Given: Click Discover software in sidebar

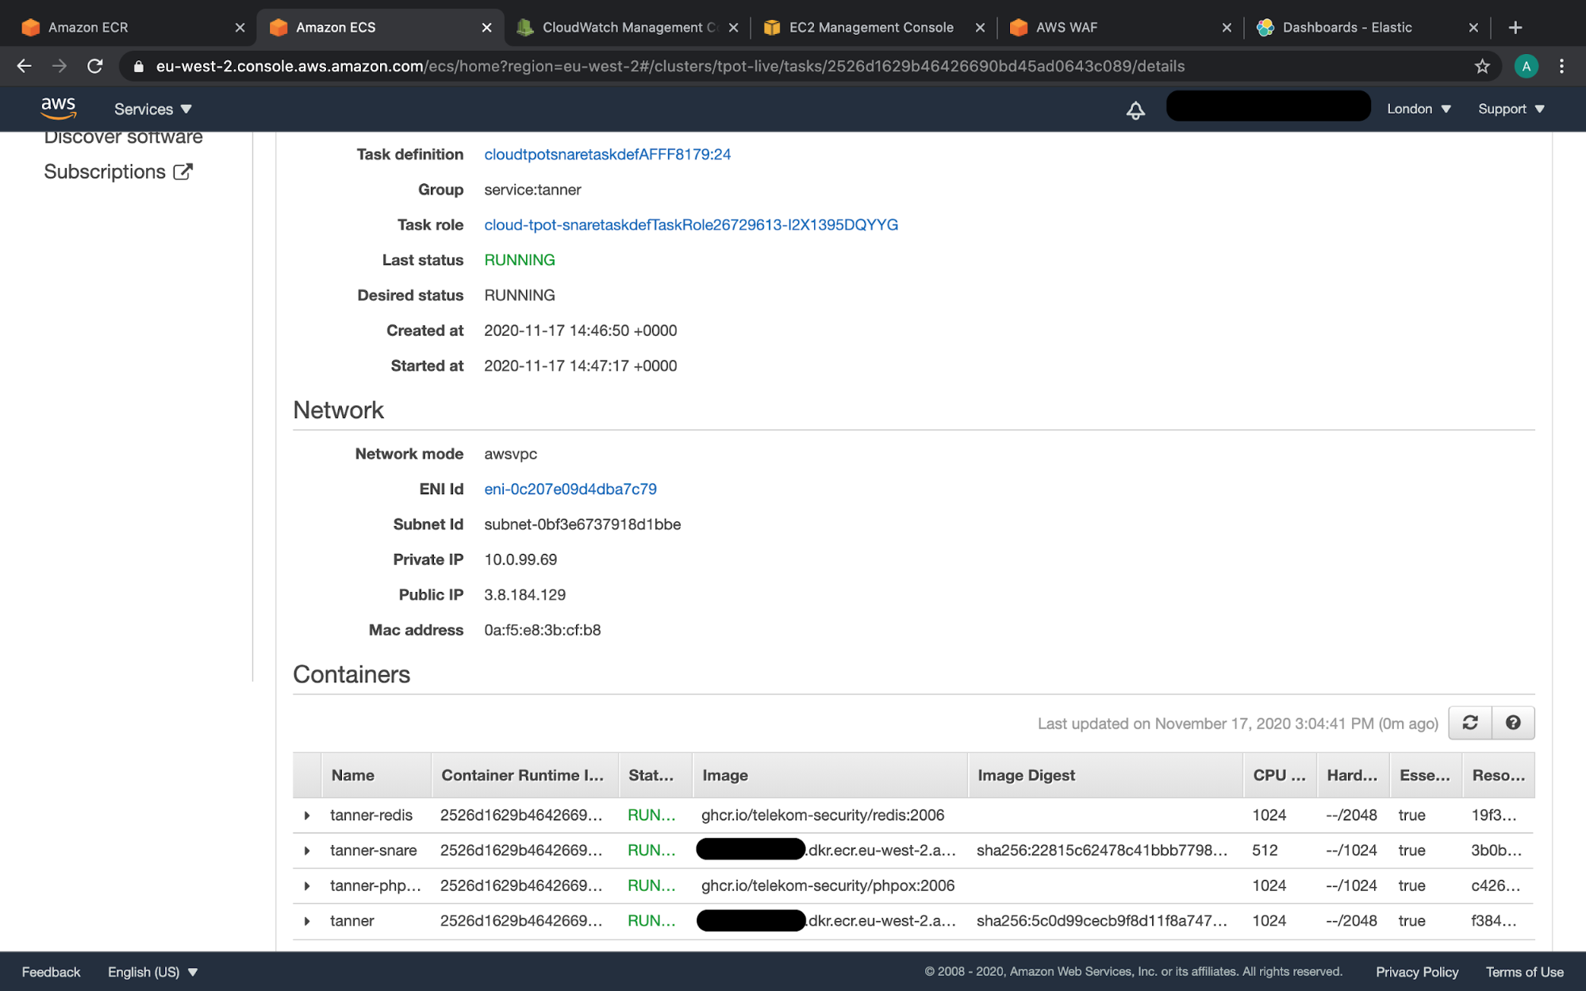Looking at the screenshot, I should click(x=123, y=138).
